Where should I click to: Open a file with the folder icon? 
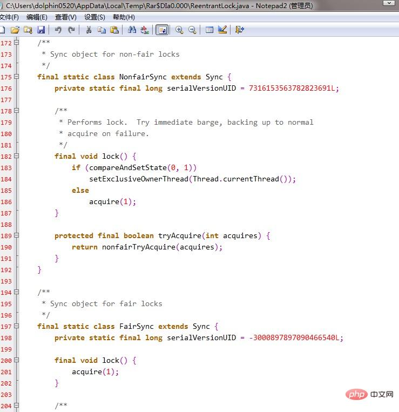pos(15,30)
